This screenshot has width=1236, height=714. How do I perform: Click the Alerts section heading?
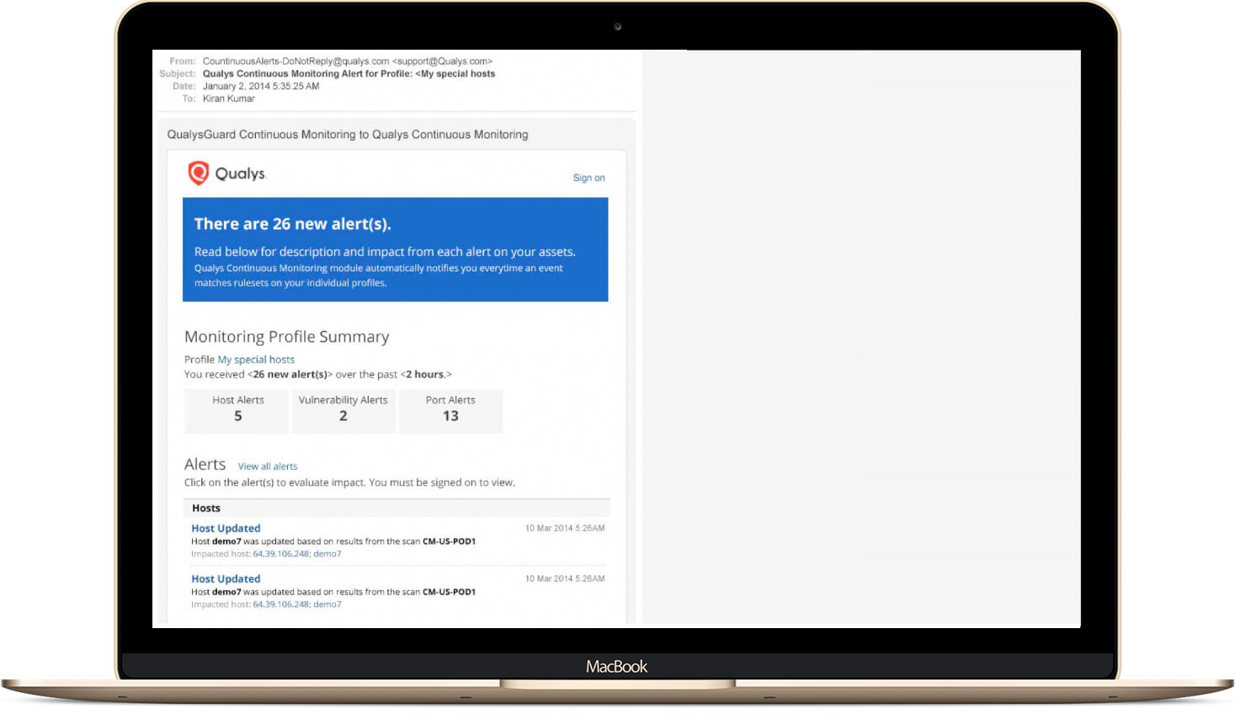click(x=205, y=465)
